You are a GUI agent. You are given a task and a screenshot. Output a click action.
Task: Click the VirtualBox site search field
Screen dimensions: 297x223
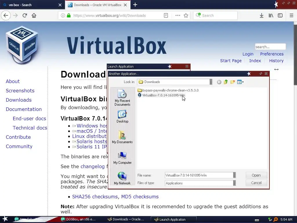(x=270, y=47)
